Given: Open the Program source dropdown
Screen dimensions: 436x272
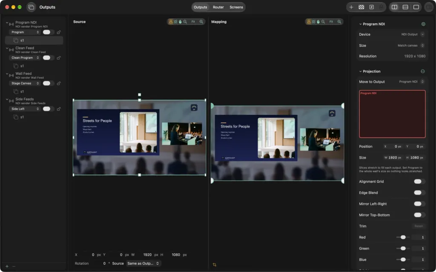Looking at the screenshot, I should click(25, 32).
